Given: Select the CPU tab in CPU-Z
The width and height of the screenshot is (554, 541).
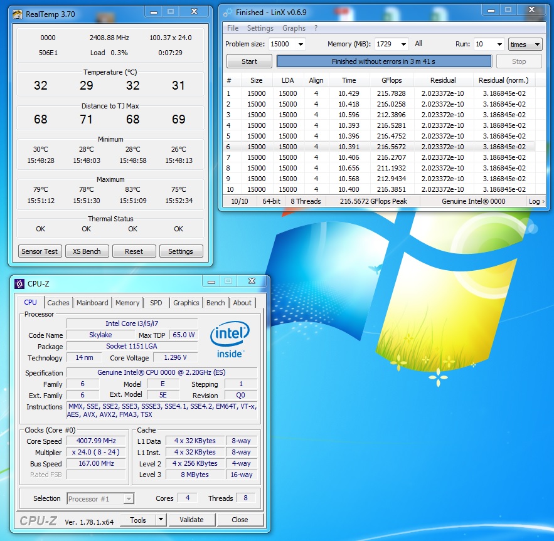Looking at the screenshot, I should (30, 302).
